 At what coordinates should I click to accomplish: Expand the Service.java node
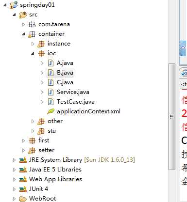pos(42,92)
